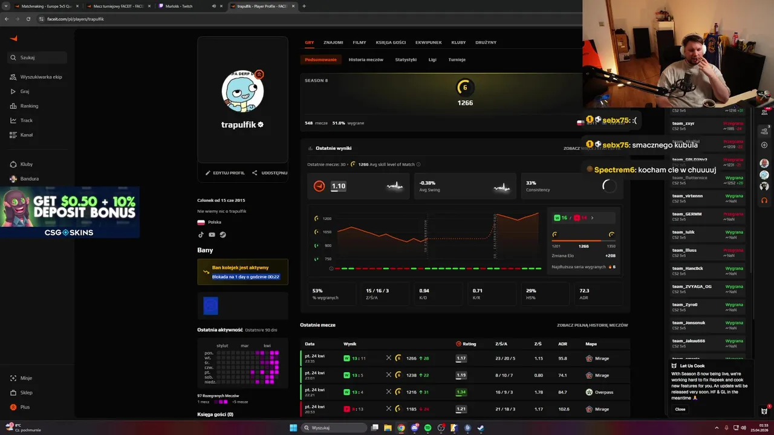The height and width of the screenshot is (435, 774).
Task: Click the Elo progress bar 1201 to 1350
Action: click(x=583, y=240)
